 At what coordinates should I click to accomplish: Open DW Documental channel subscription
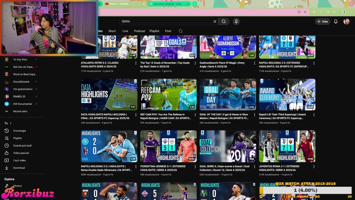click(22, 104)
